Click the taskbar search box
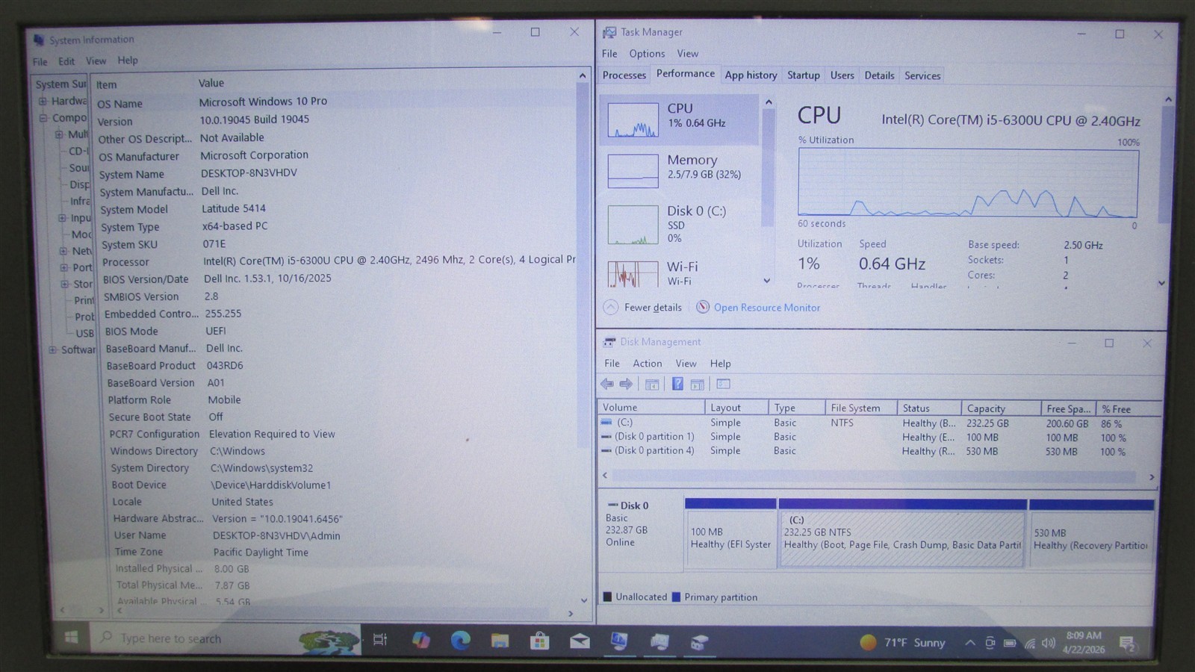Viewport: 1195px width, 672px height. (224, 638)
